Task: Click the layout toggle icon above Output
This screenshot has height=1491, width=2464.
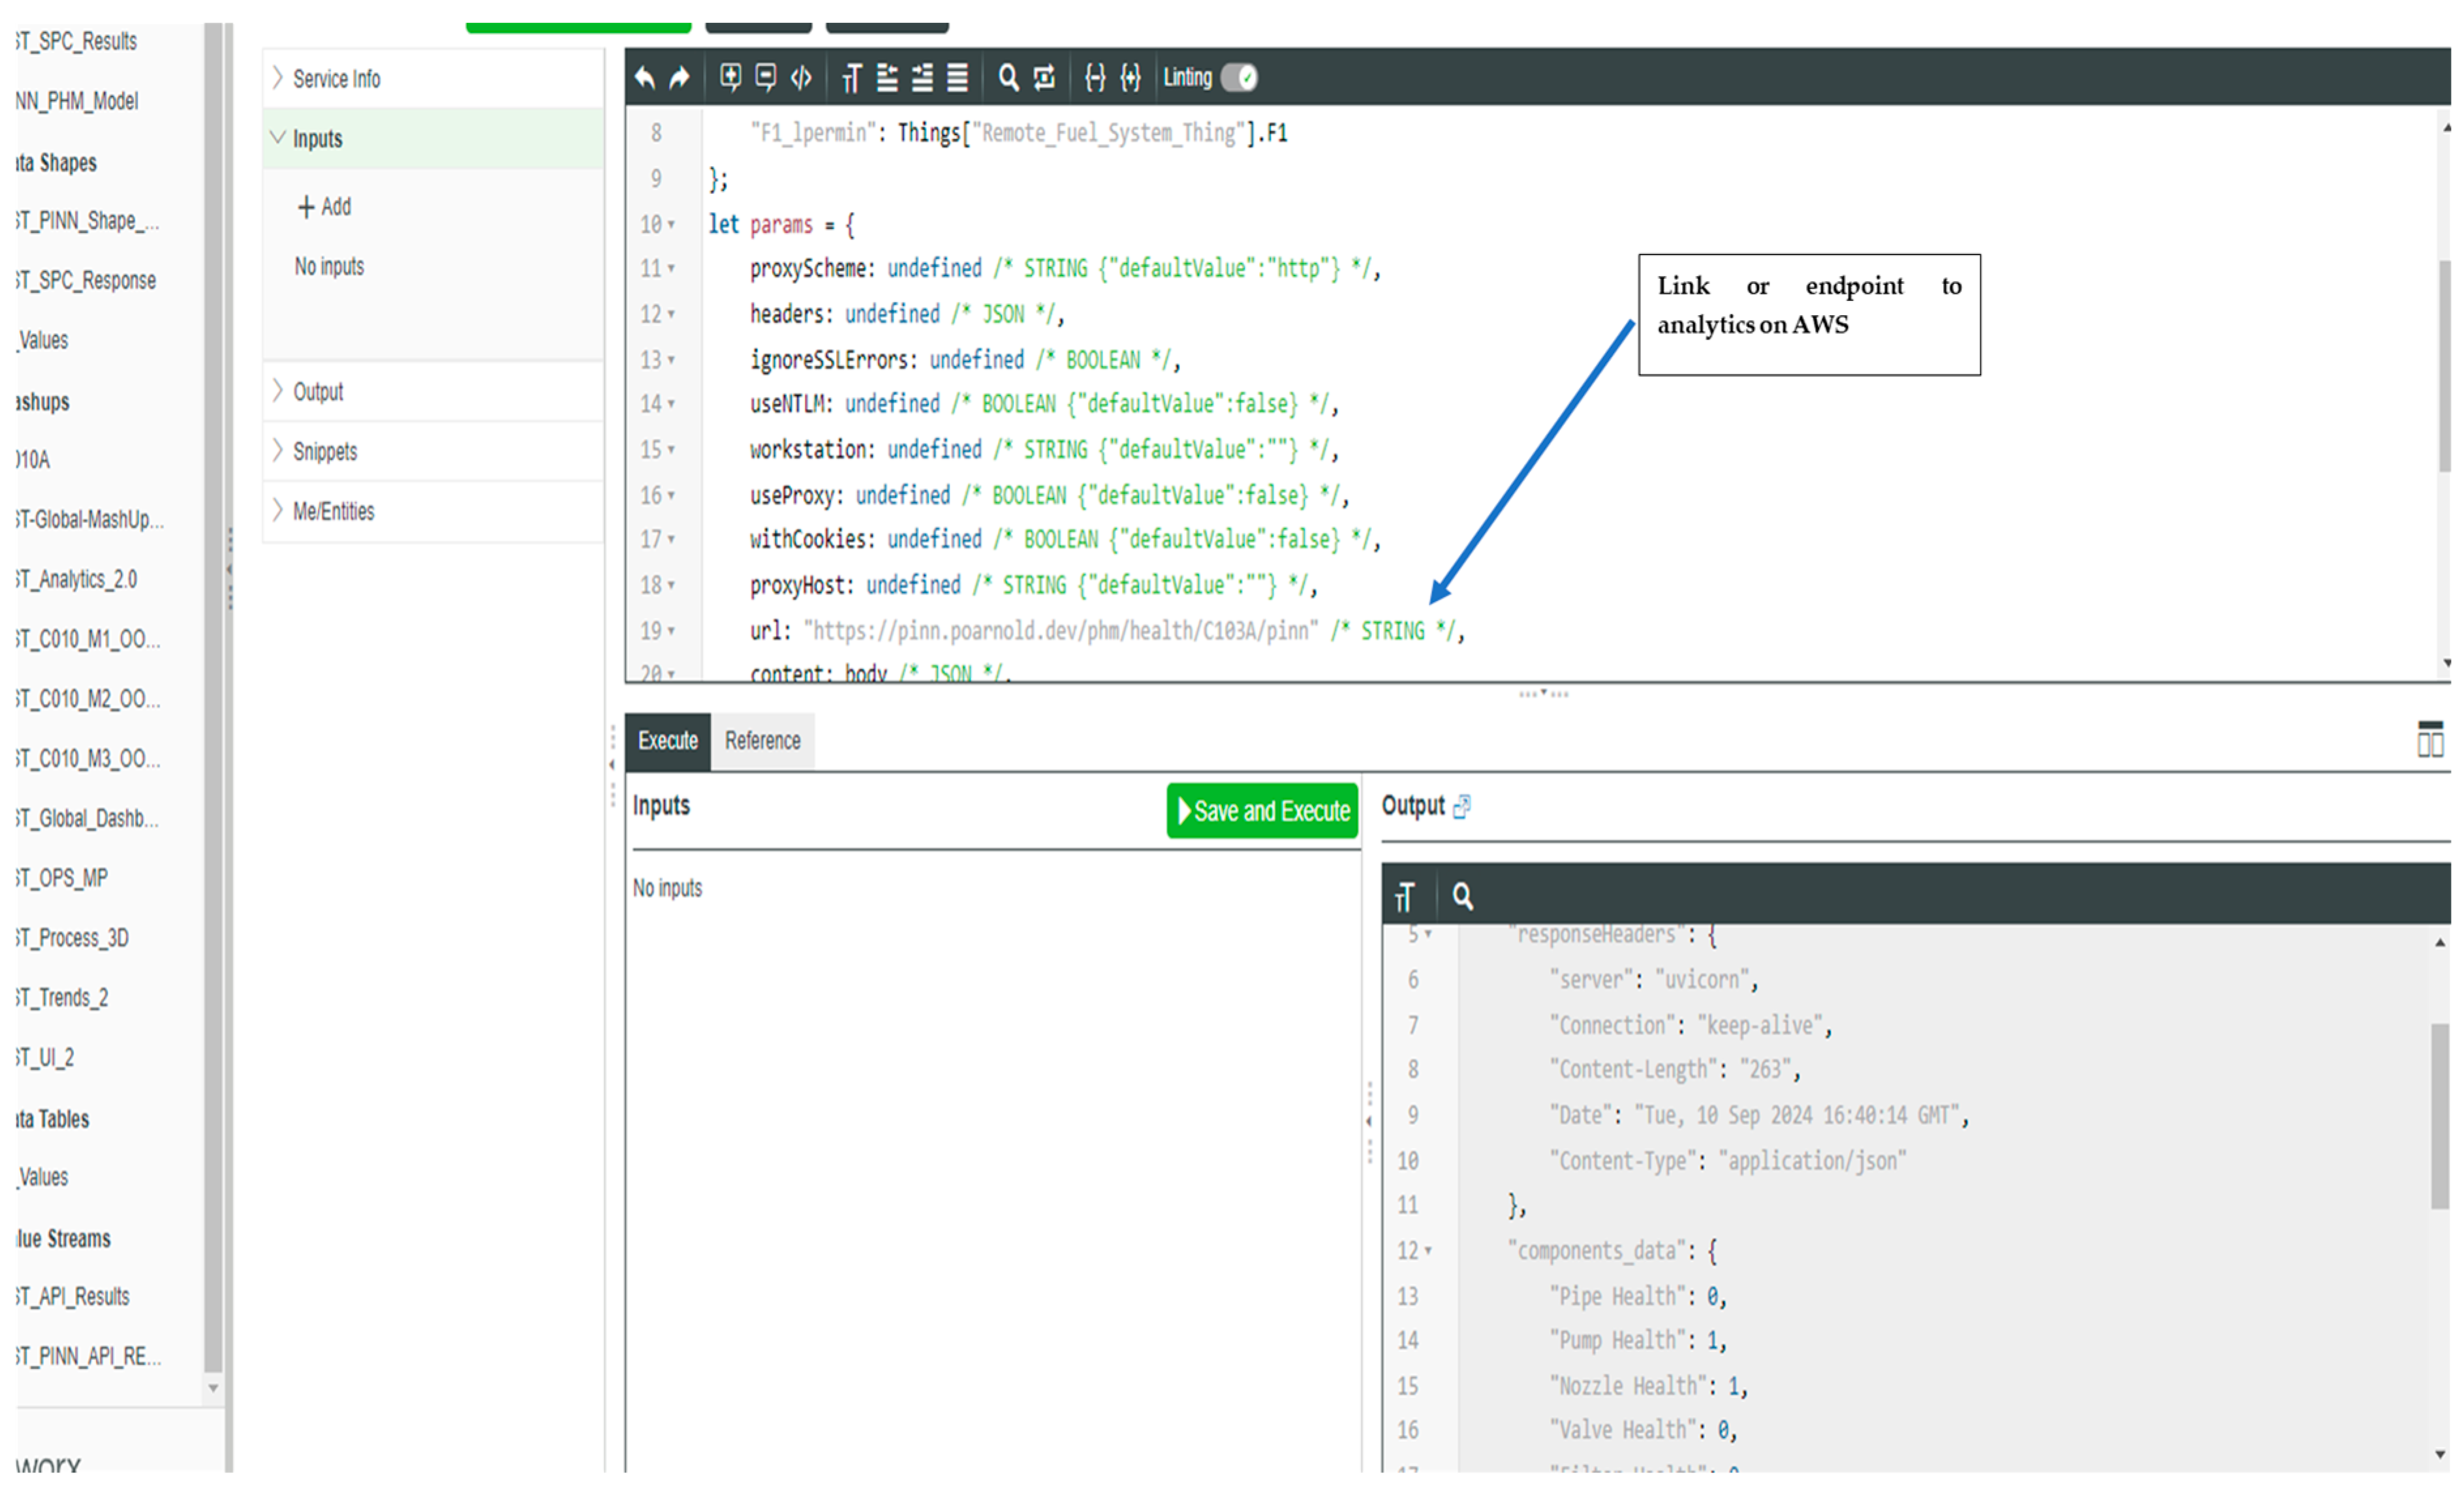Action: 2430,740
